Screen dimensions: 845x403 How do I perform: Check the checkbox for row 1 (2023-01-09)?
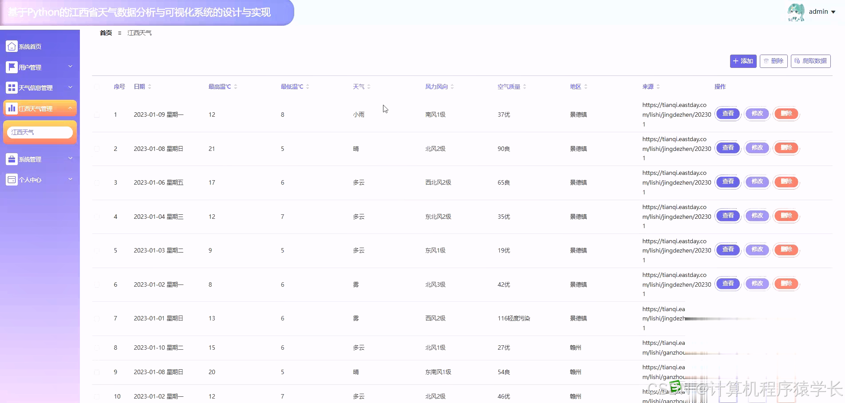click(x=97, y=114)
